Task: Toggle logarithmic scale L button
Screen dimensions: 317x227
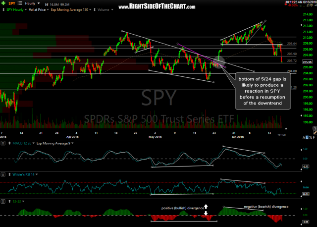Action: tap(307, 138)
